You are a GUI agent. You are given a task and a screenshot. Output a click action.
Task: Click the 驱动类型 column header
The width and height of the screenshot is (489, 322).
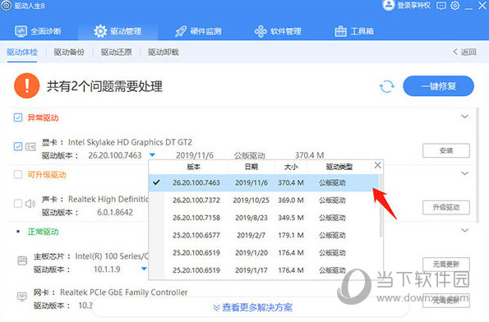(x=339, y=167)
